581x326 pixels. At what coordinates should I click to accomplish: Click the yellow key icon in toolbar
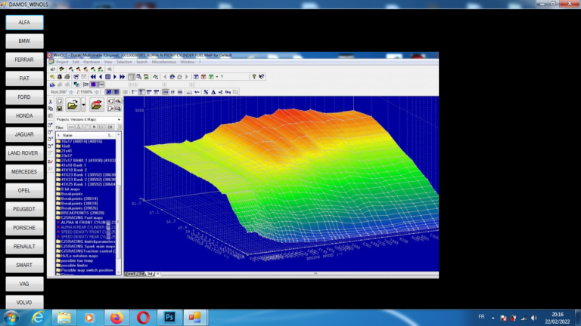(254, 76)
